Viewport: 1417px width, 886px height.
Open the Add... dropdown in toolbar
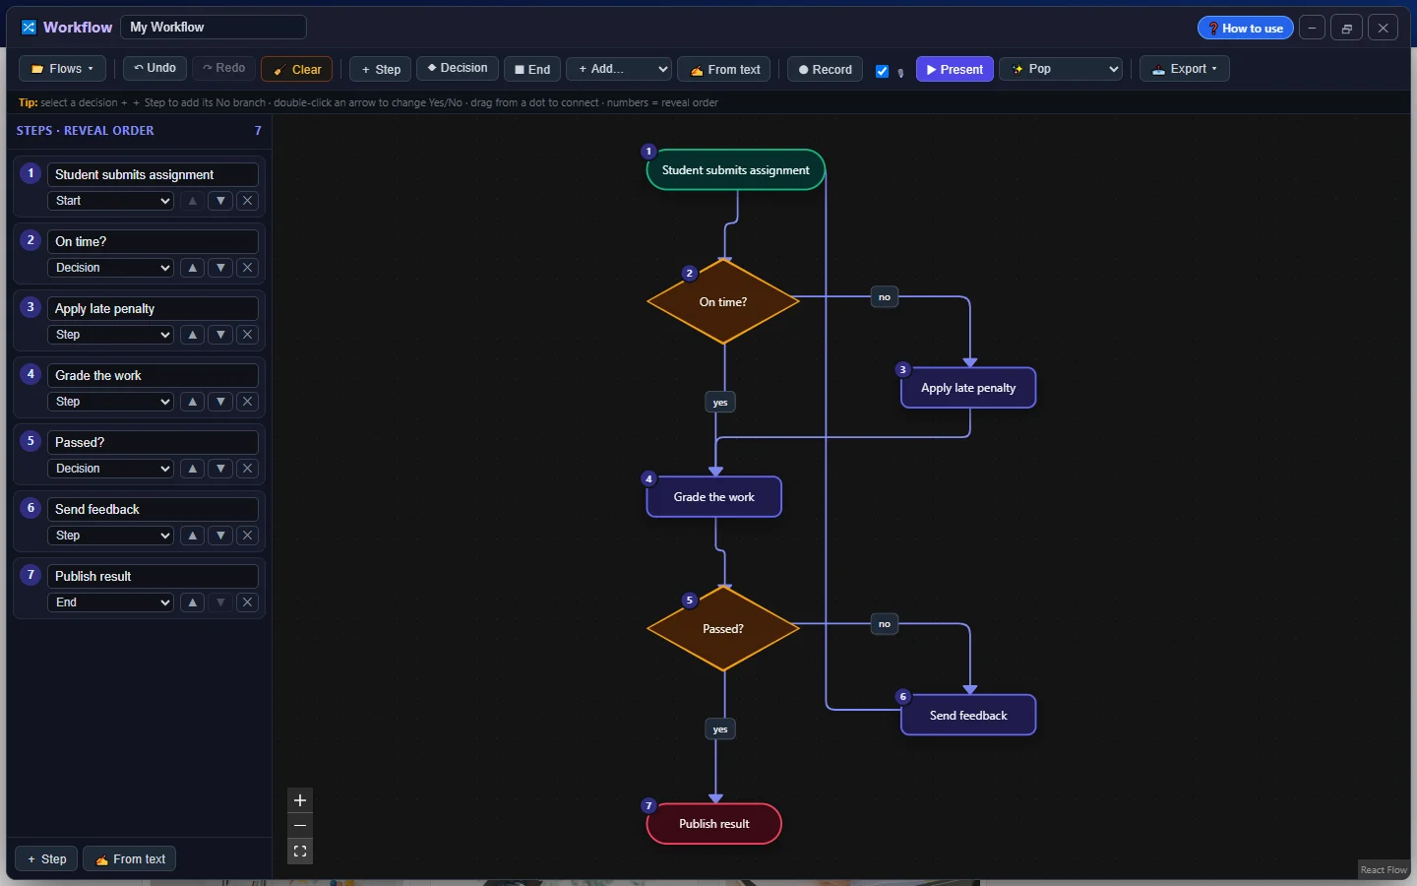(x=619, y=69)
